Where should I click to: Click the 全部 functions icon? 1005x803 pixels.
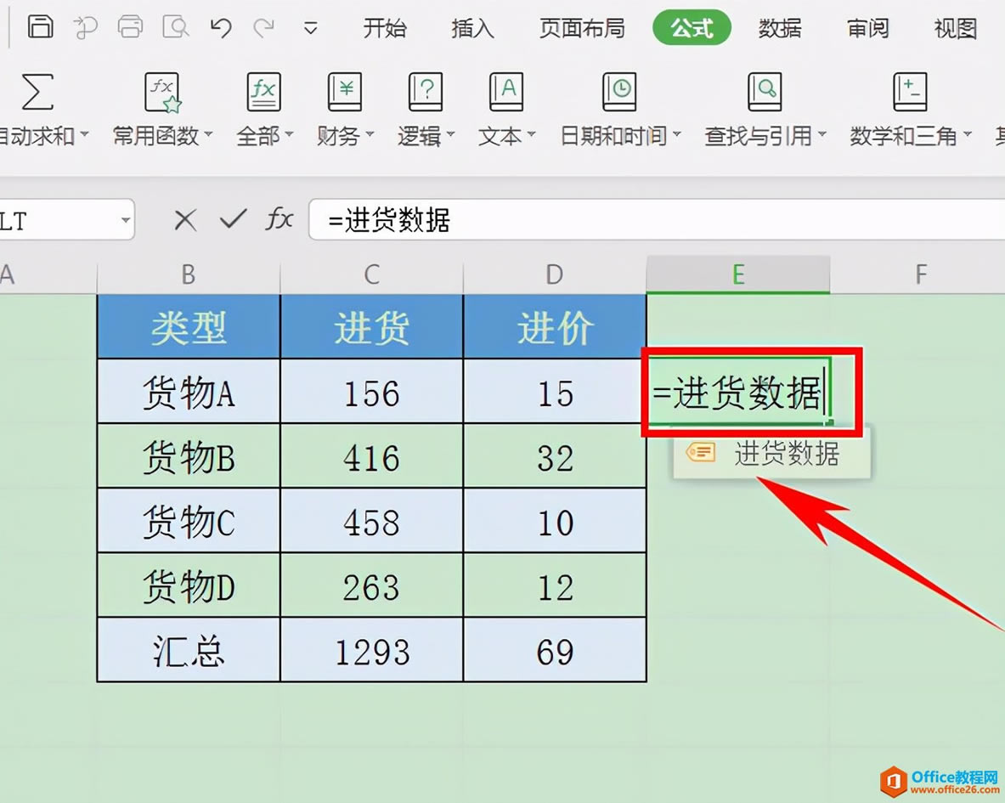(x=263, y=92)
